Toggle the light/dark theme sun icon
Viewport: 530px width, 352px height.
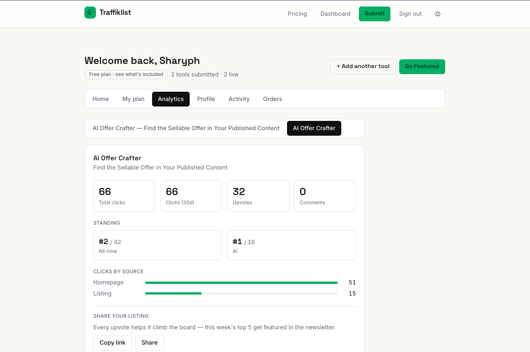pyautogui.click(x=438, y=14)
